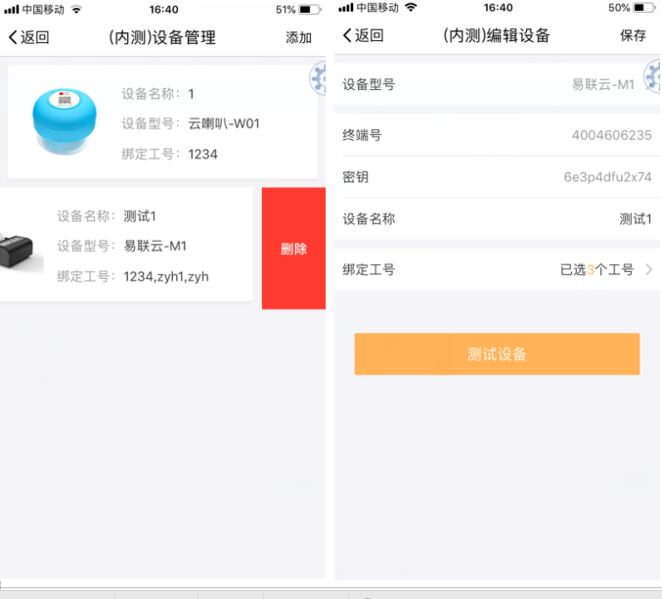662x599 pixels.
Task: Click the 终端号 row label
Action: (362, 135)
